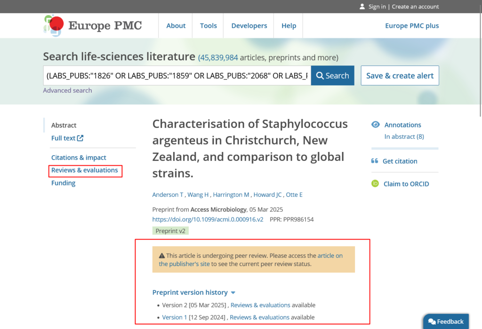
Task: Click the external link icon next to Full text
Action: coord(80,138)
